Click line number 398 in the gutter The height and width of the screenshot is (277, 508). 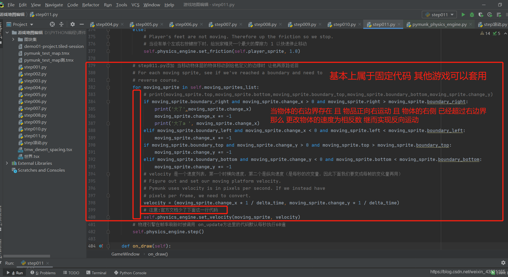click(x=92, y=203)
